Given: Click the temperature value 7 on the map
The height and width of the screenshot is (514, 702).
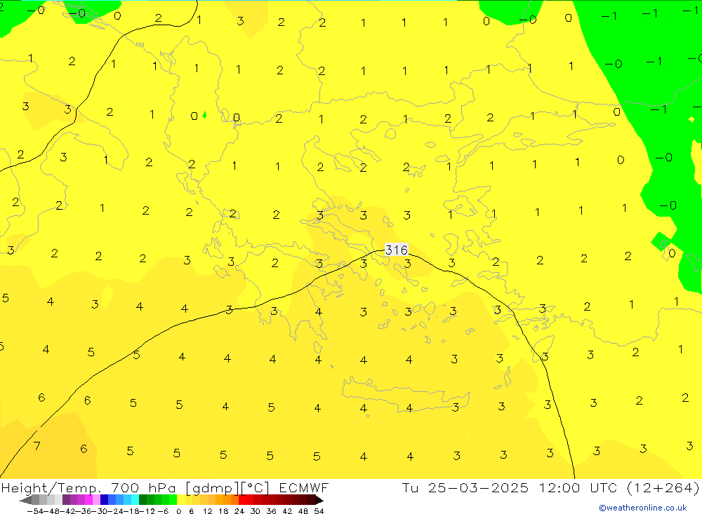Looking at the screenshot, I should click(37, 445).
